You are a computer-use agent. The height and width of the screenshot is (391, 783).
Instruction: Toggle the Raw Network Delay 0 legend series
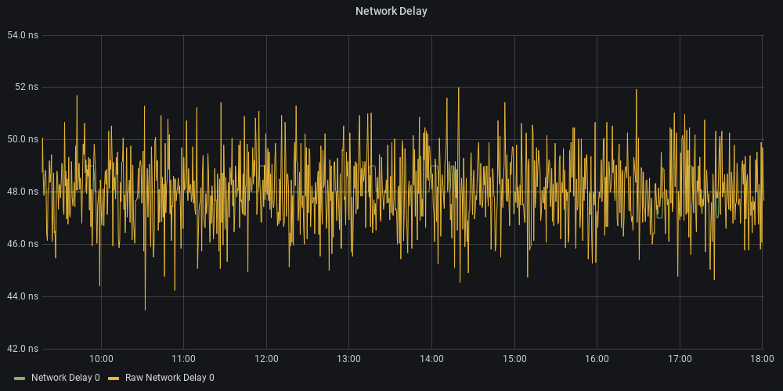(x=170, y=378)
